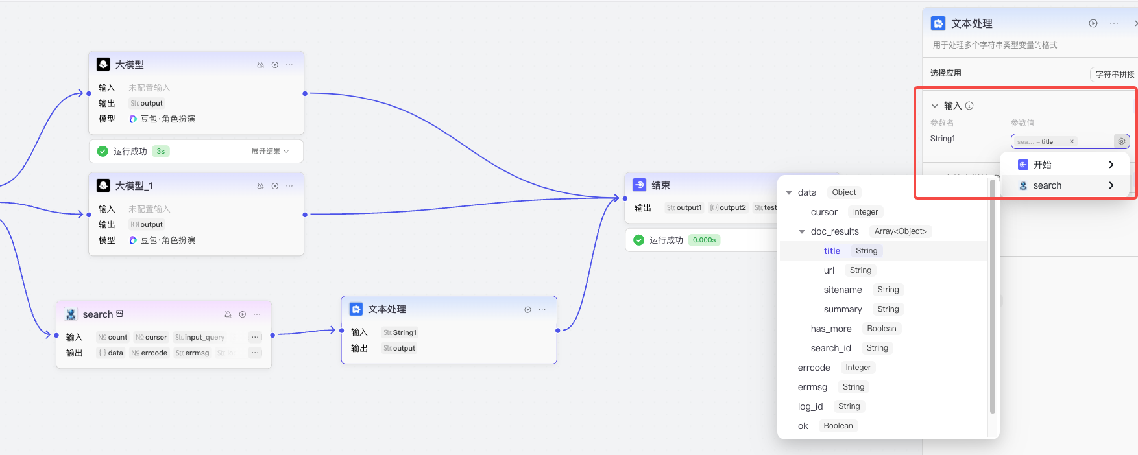Click the 豆包·角色扮演 model label in 大模型_1
Image resolution: width=1138 pixels, height=455 pixels.
[168, 240]
